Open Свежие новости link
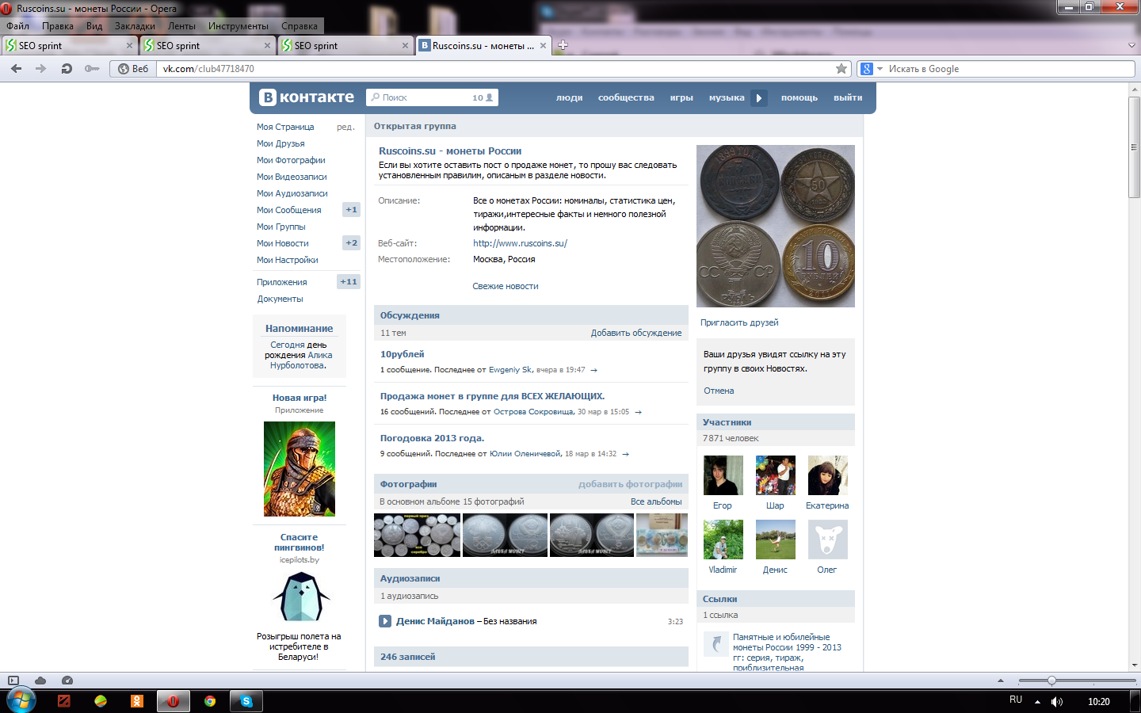Image resolution: width=1141 pixels, height=713 pixels. pyautogui.click(x=506, y=286)
